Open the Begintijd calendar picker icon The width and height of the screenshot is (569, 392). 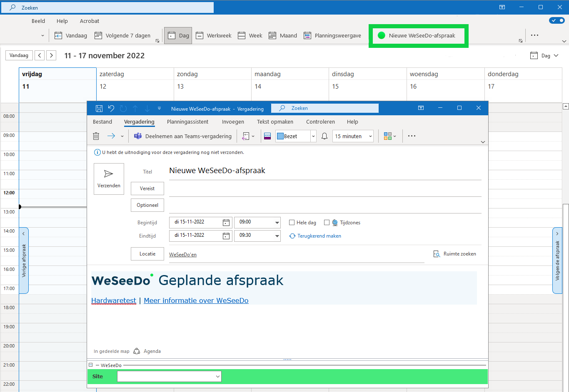click(226, 223)
